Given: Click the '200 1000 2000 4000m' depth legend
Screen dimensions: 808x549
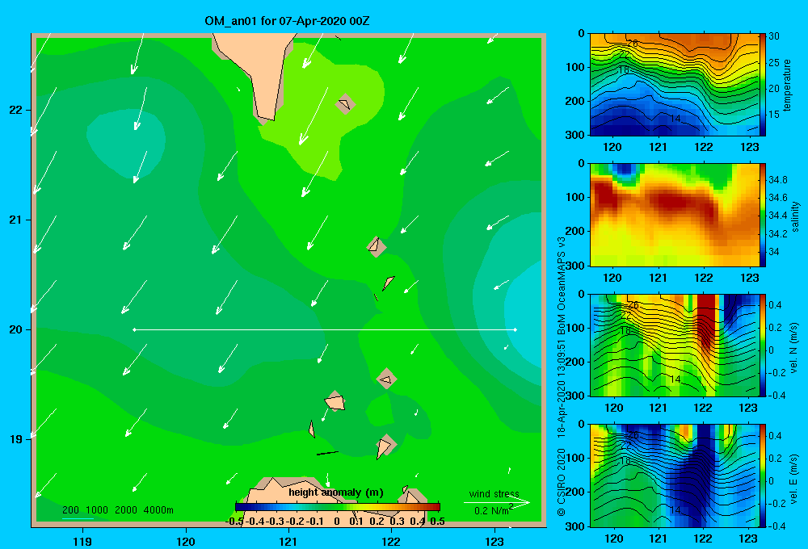Looking at the screenshot, I should pyautogui.click(x=117, y=510).
